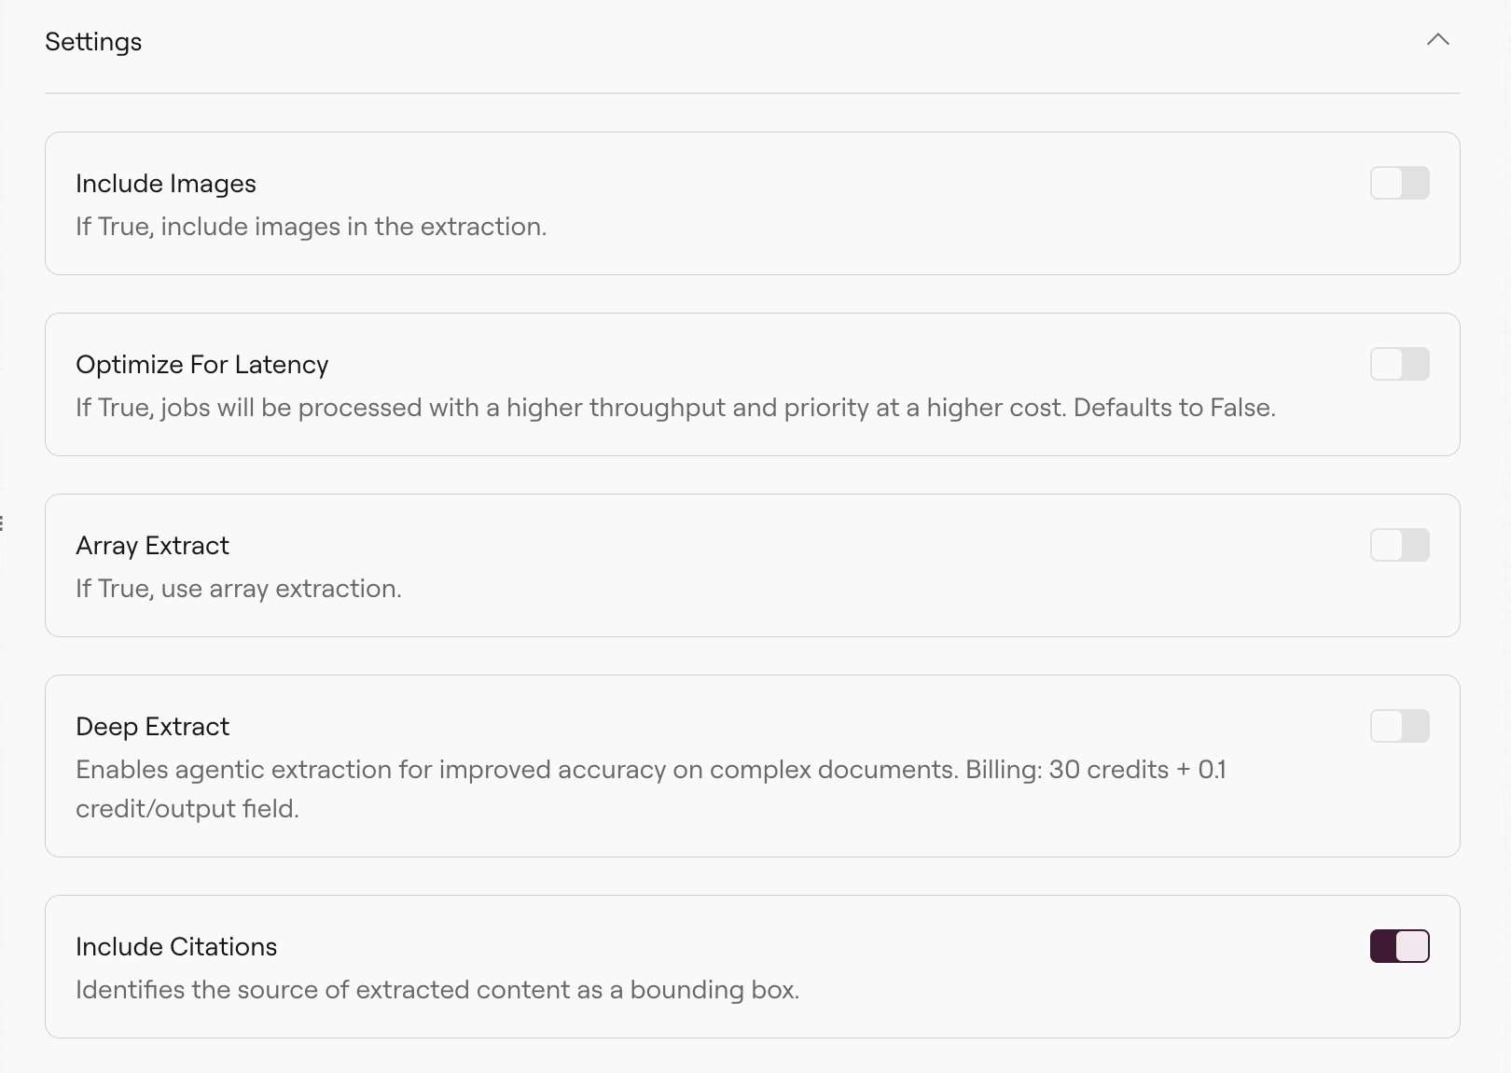Image resolution: width=1511 pixels, height=1073 pixels.
Task: Collapse the Settings section chevron
Action: point(1437,40)
